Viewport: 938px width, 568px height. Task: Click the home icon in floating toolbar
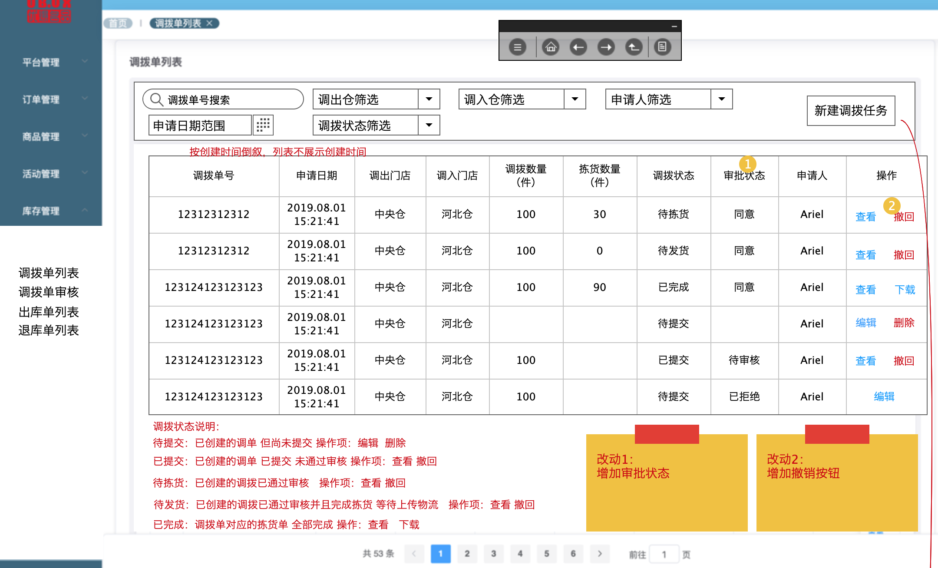pyautogui.click(x=551, y=47)
